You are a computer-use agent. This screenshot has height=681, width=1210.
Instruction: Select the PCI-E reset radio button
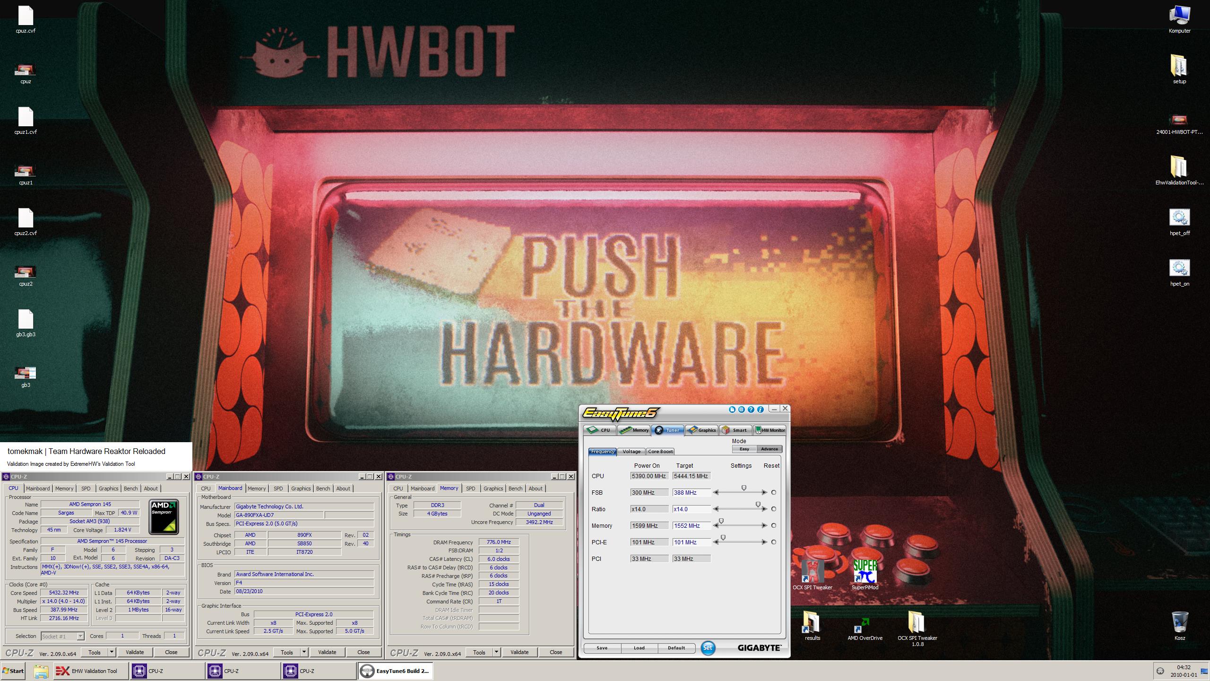coord(774,542)
